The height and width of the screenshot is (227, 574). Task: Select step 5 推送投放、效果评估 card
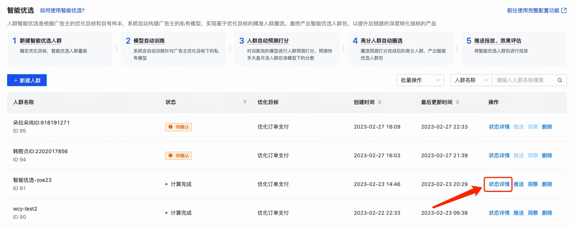point(513,48)
